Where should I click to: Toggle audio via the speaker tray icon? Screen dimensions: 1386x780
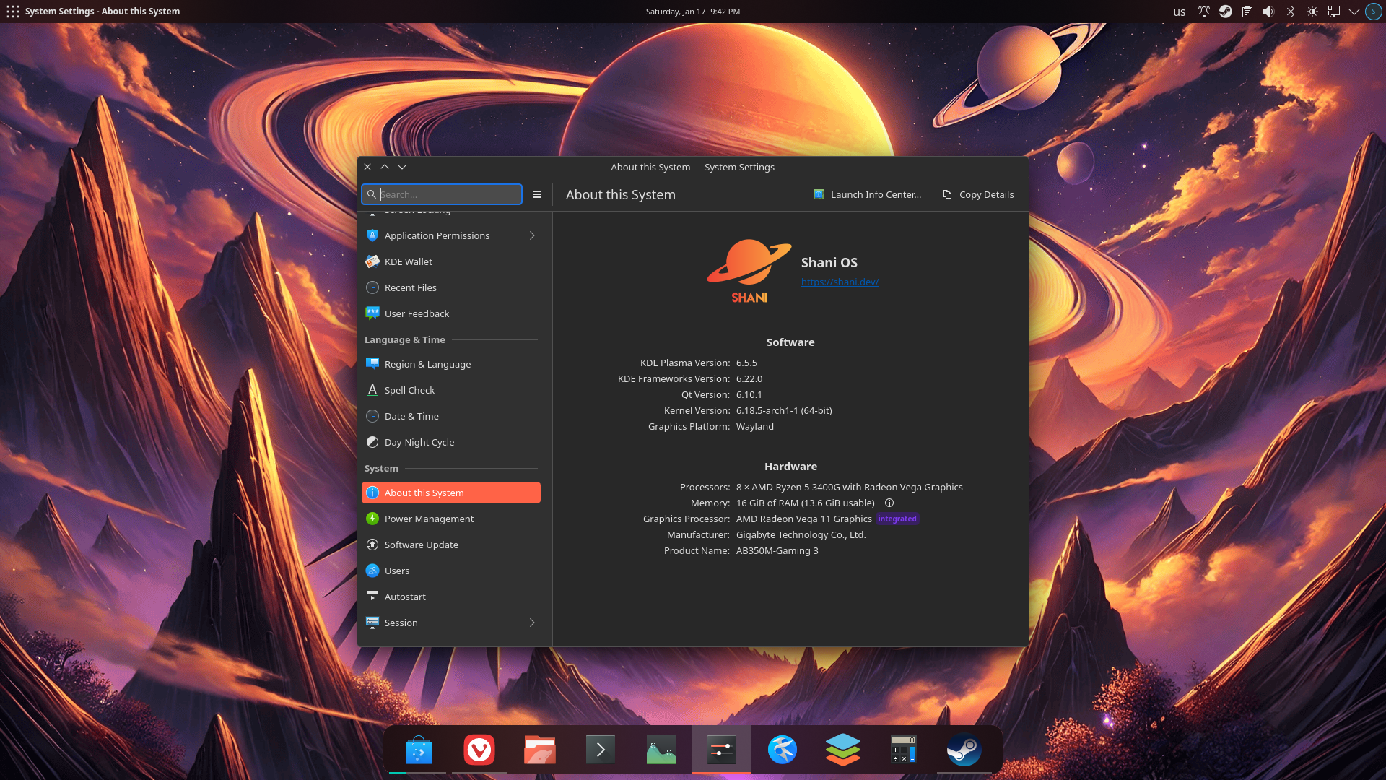[1268, 12]
